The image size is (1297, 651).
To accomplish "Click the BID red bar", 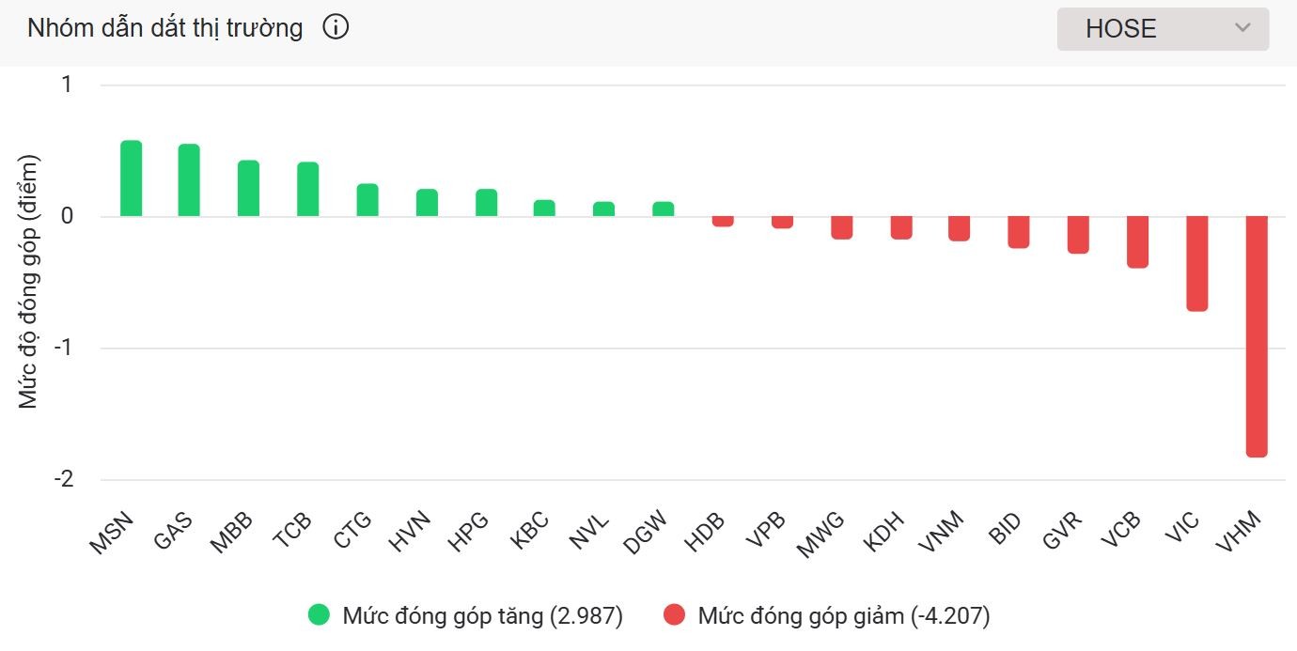I will [x=1019, y=232].
